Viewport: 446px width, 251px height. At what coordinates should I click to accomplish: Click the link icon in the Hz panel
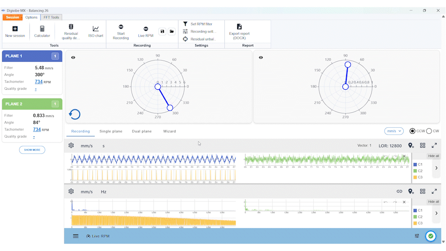(399, 191)
